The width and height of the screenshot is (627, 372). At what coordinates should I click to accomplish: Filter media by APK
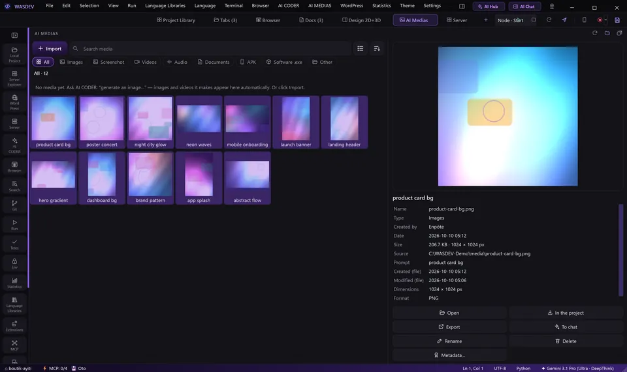[x=248, y=62]
